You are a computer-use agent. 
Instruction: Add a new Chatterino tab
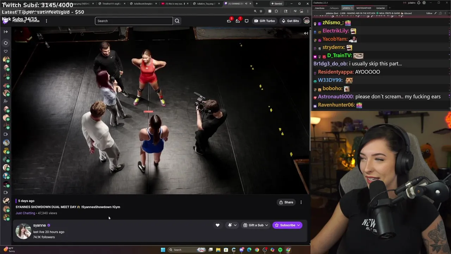point(390,8)
